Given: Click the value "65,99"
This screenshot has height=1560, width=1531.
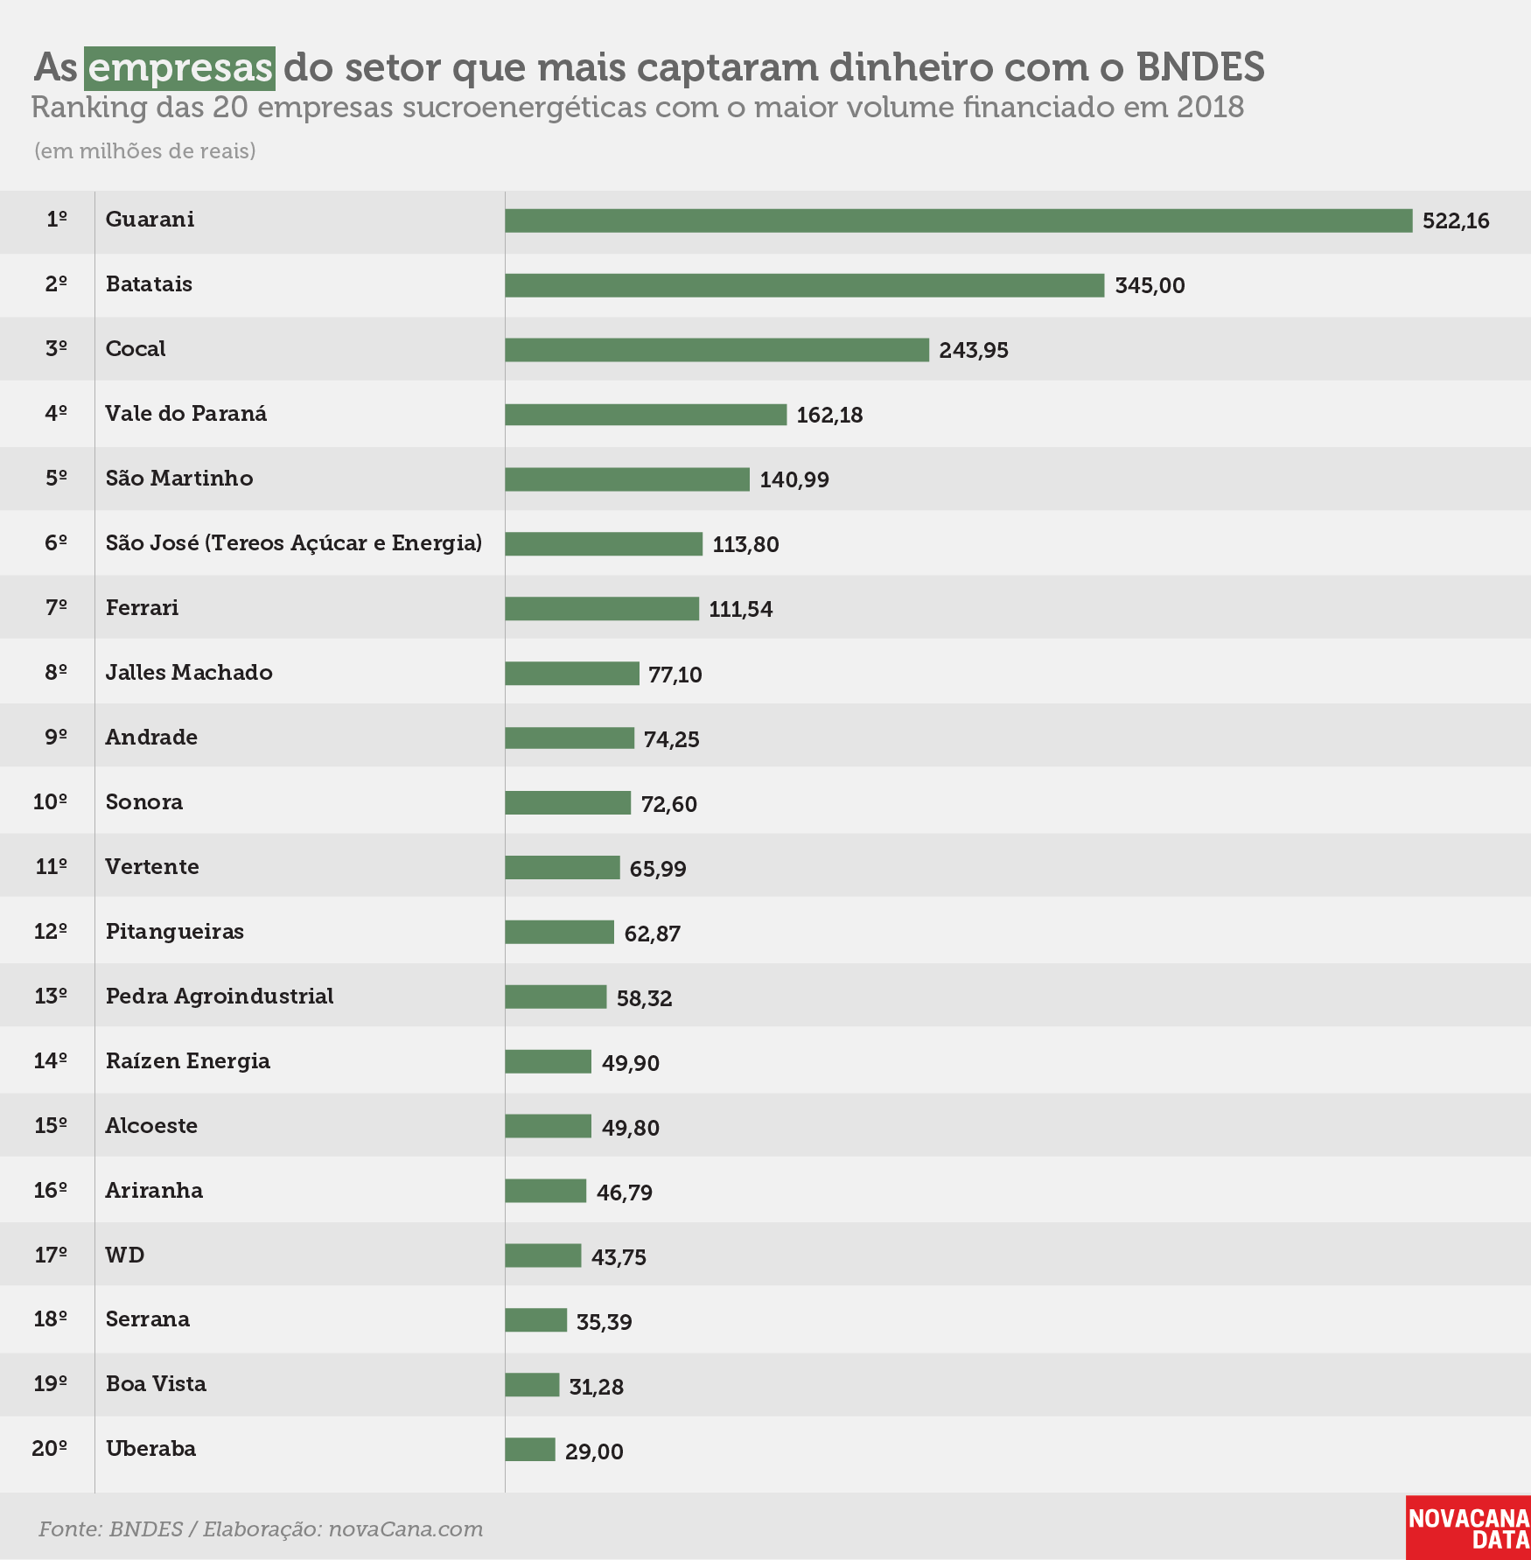Looking at the screenshot, I should (658, 869).
